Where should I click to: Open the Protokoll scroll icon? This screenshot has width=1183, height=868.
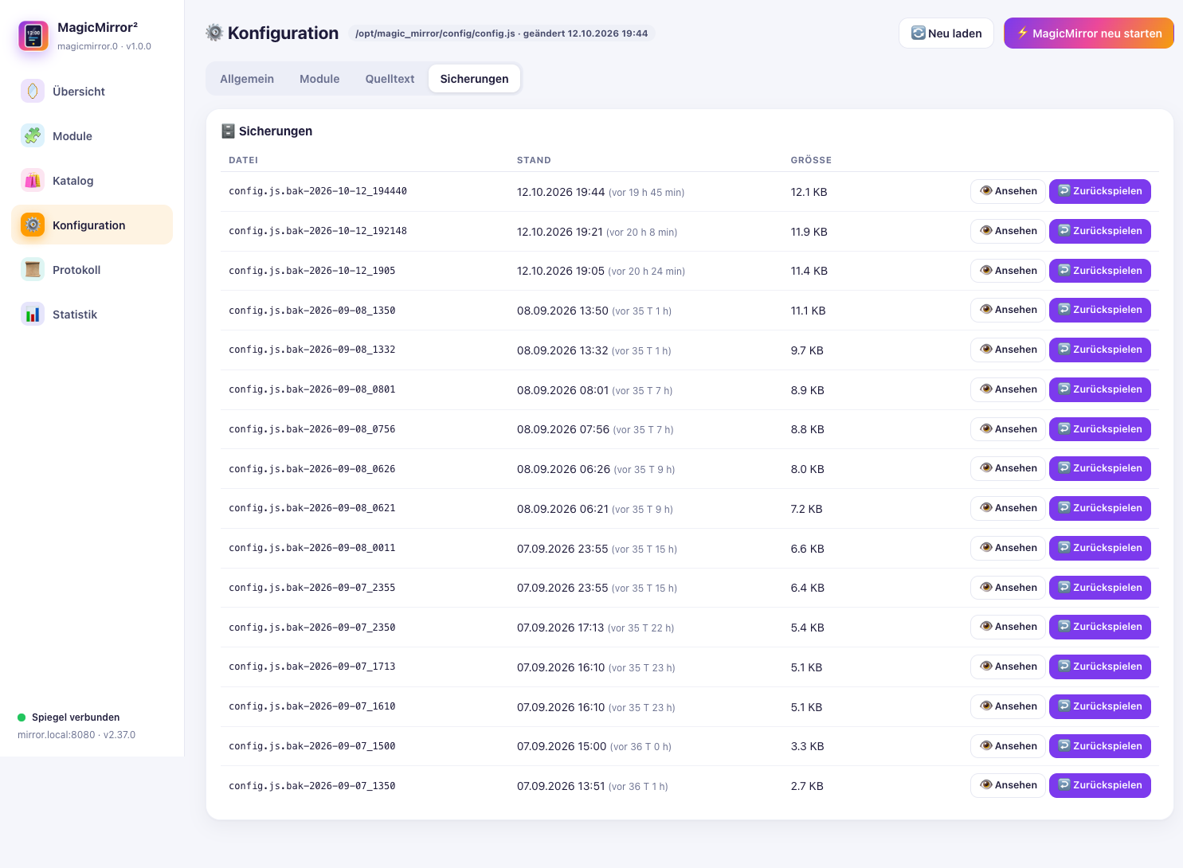tap(33, 270)
